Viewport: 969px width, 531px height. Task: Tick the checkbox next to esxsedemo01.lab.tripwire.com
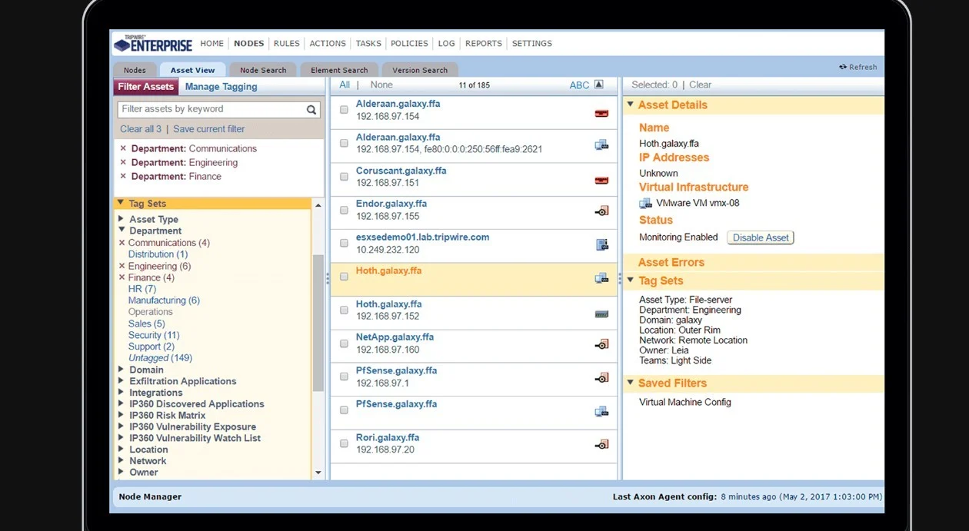pos(344,244)
